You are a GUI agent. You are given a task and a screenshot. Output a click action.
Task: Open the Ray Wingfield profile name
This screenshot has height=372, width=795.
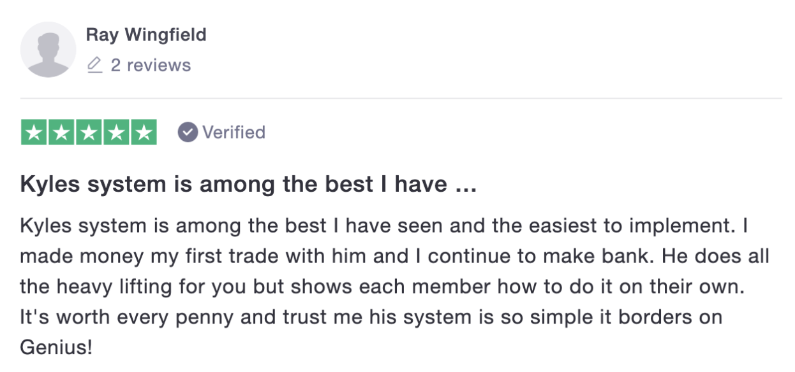(x=146, y=34)
